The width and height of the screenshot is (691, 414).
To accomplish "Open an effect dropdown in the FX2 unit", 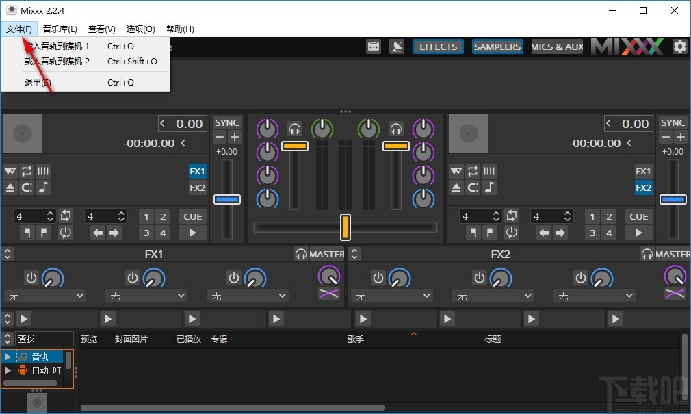I will [392, 296].
